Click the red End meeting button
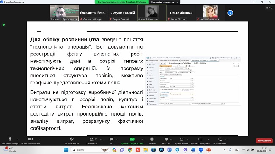The image size is (275, 154). (x=264, y=140)
